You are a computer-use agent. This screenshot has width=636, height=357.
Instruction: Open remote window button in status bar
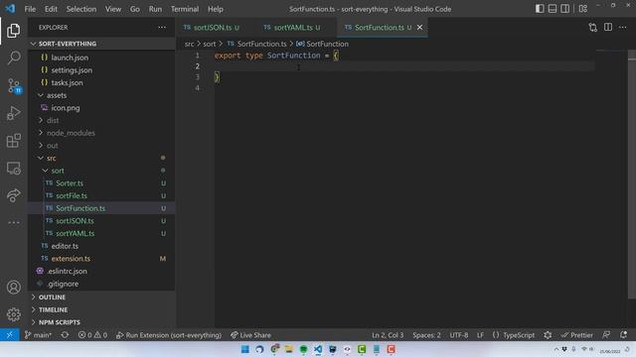[x=9, y=335]
